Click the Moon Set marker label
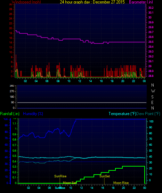The image size is (162, 193). (x=70, y=183)
